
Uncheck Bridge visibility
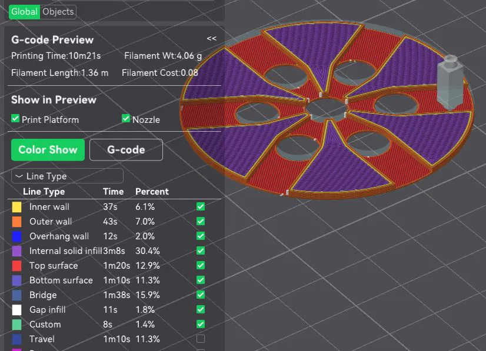coord(201,295)
